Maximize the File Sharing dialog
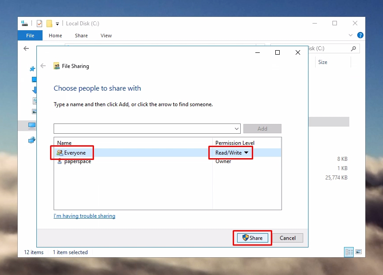The height and width of the screenshot is (275, 383). (x=277, y=52)
